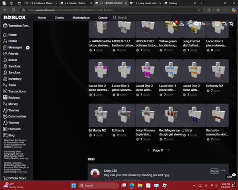Open the three-dot menu on Chey_CZS post
The image size is (238, 190).
pos(223,171)
